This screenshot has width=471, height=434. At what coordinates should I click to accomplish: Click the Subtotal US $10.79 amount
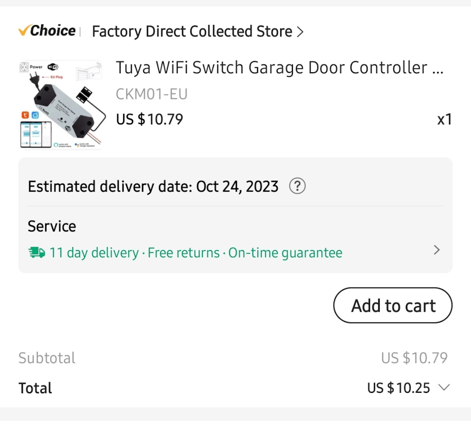[414, 358]
